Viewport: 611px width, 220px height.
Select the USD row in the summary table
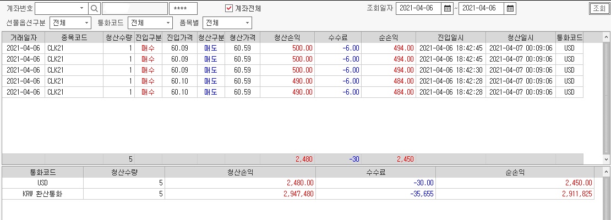[43, 183]
